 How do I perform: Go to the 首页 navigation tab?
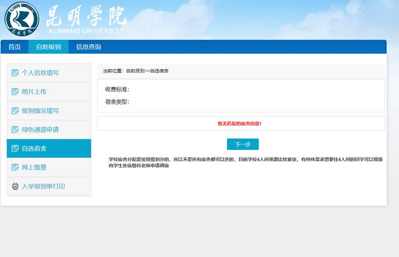[14, 47]
